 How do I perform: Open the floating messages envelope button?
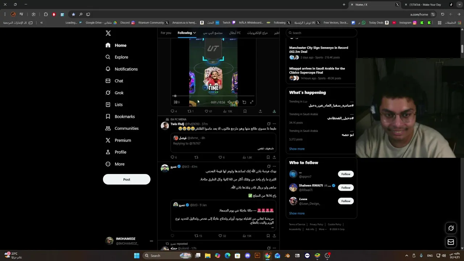[x=451, y=242]
